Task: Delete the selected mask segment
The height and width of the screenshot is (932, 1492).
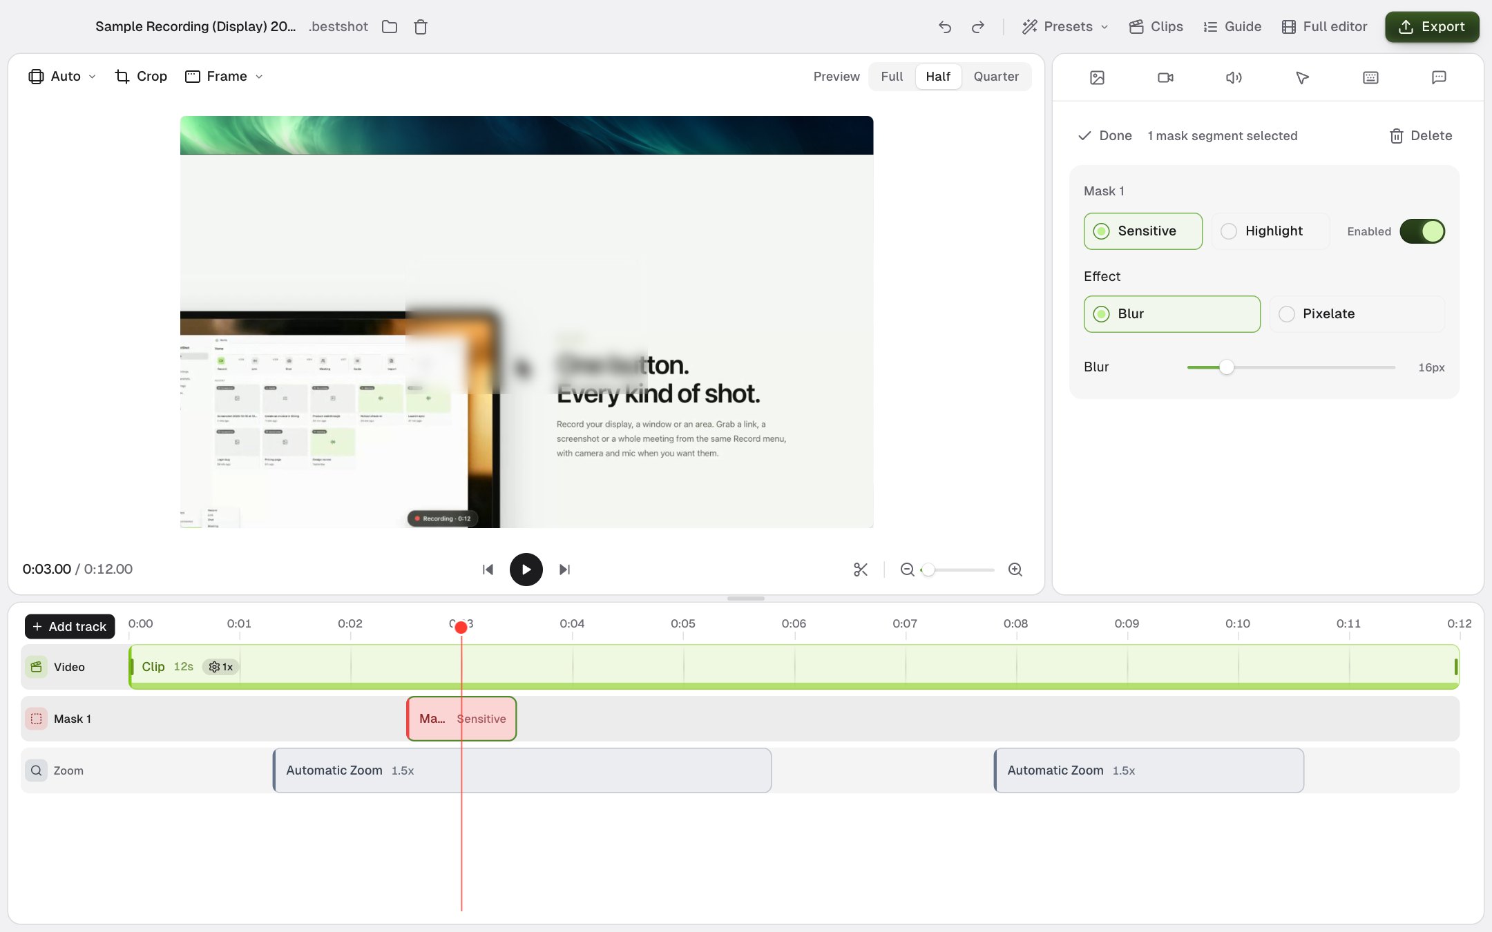Action: point(1421,136)
